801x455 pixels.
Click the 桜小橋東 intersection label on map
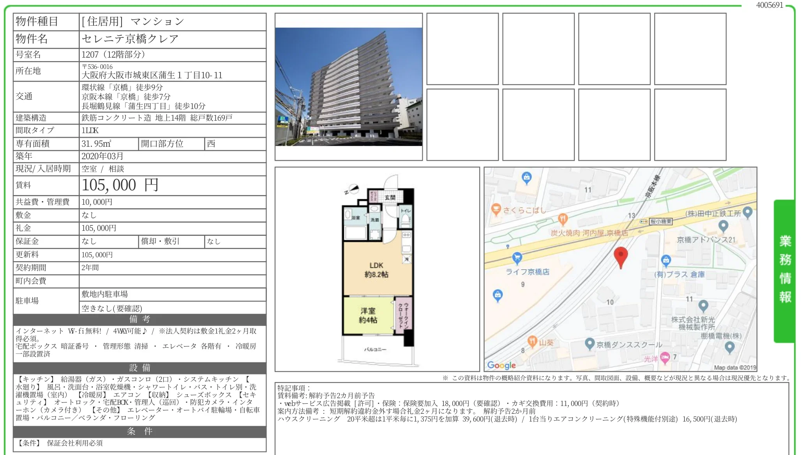pos(661,221)
